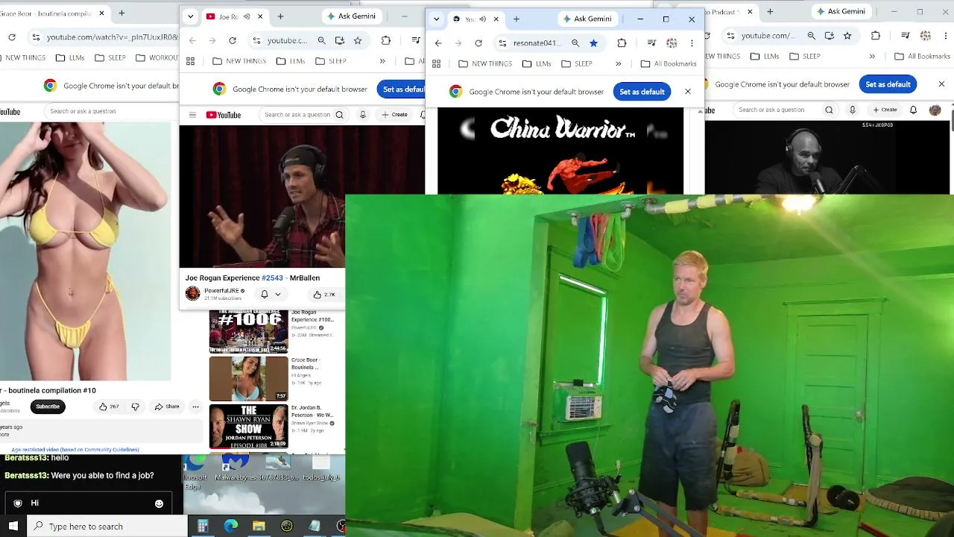Toggle bookmark star in Podcast window
954x537 pixels.
847,35
